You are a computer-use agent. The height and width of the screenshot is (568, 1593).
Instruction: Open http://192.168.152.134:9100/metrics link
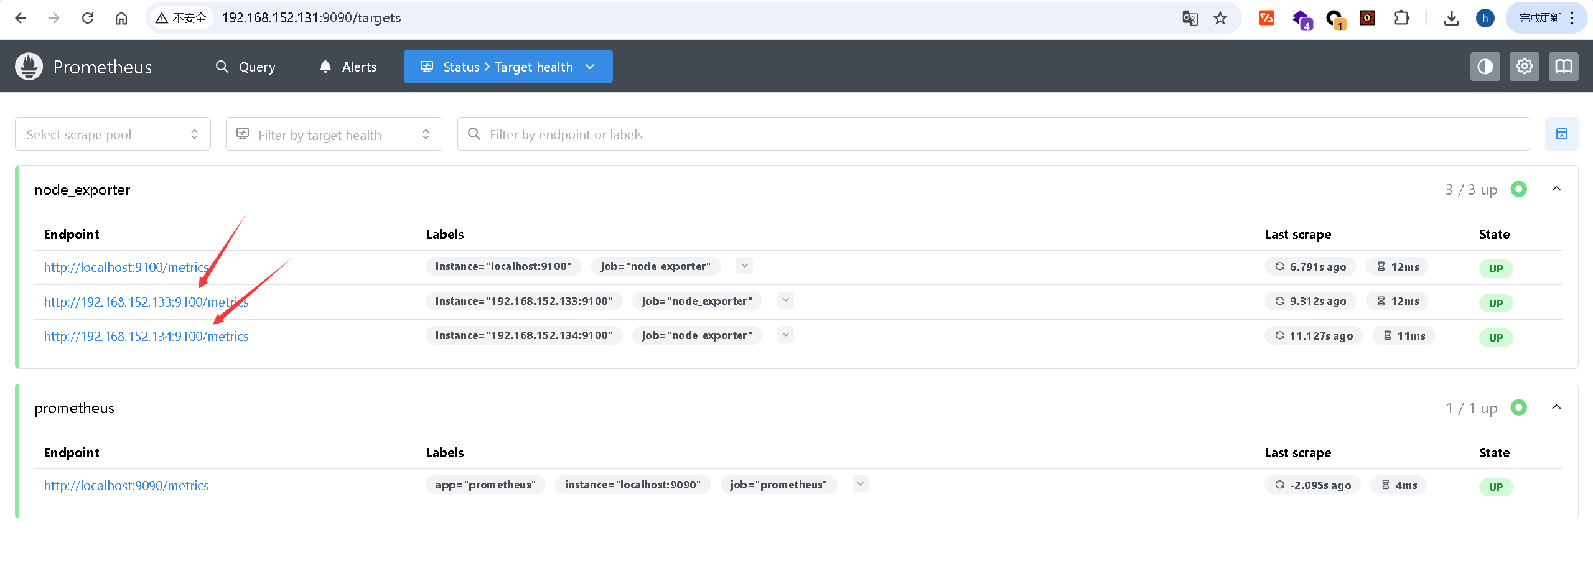pyautogui.click(x=146, y=337)
